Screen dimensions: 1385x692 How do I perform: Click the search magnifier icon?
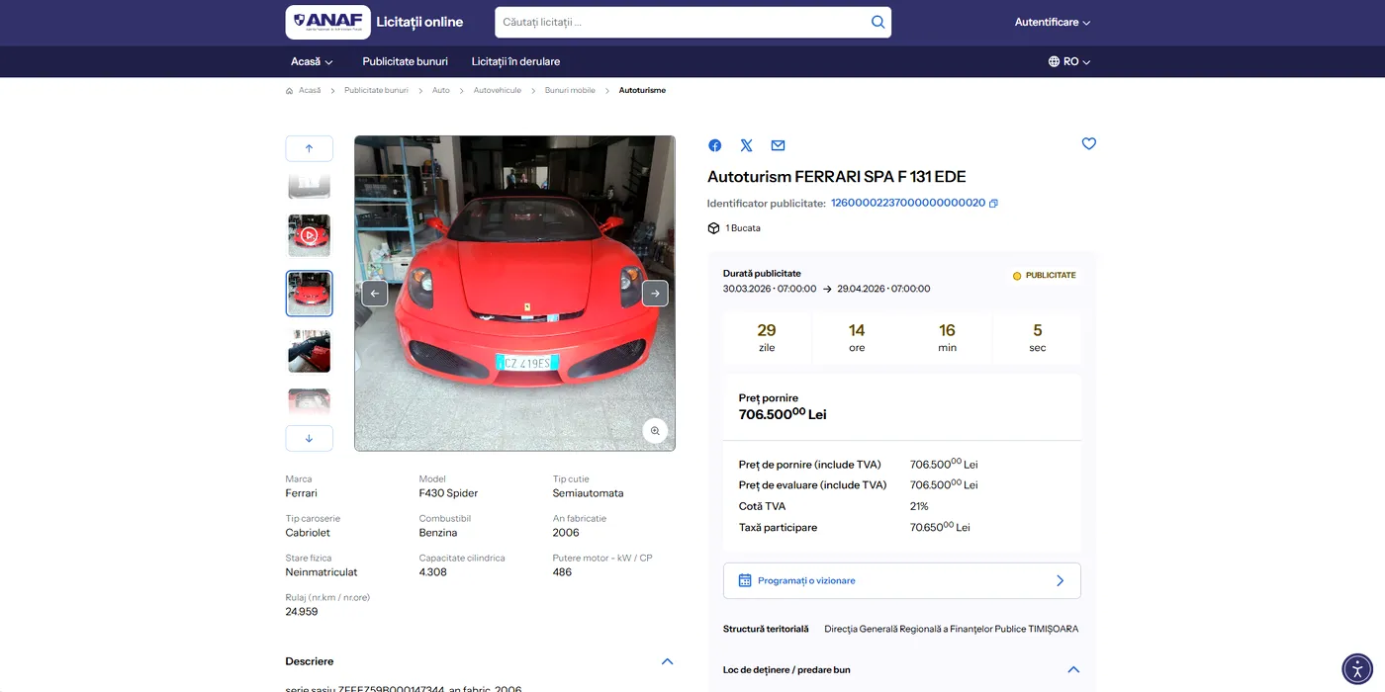[x=877, y=22]
